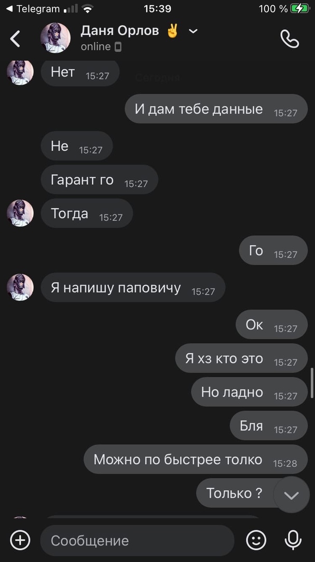Tap avatar beside 'Я напишу паповичу' message
This screenshot has height=562, width=315.
(x=20, y=287)
